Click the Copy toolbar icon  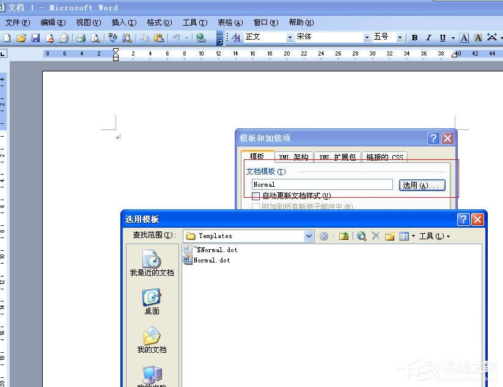click(x=145, y=38)
